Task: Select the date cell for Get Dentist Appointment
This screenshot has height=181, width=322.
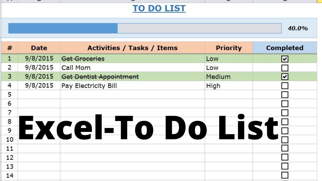Action: (x=39, y=76)
